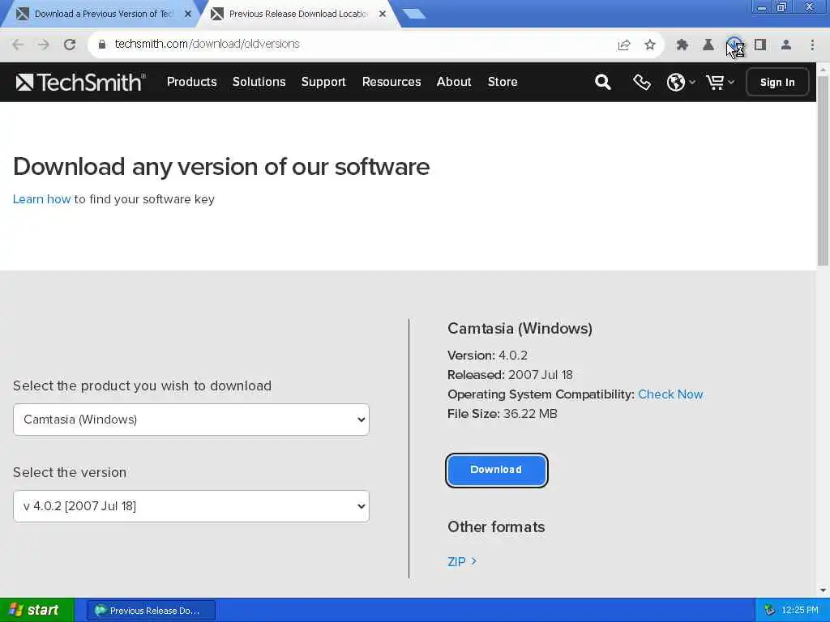The image size is (830, 622).
Task: Open the Products menu
Action: click(191, 82)
